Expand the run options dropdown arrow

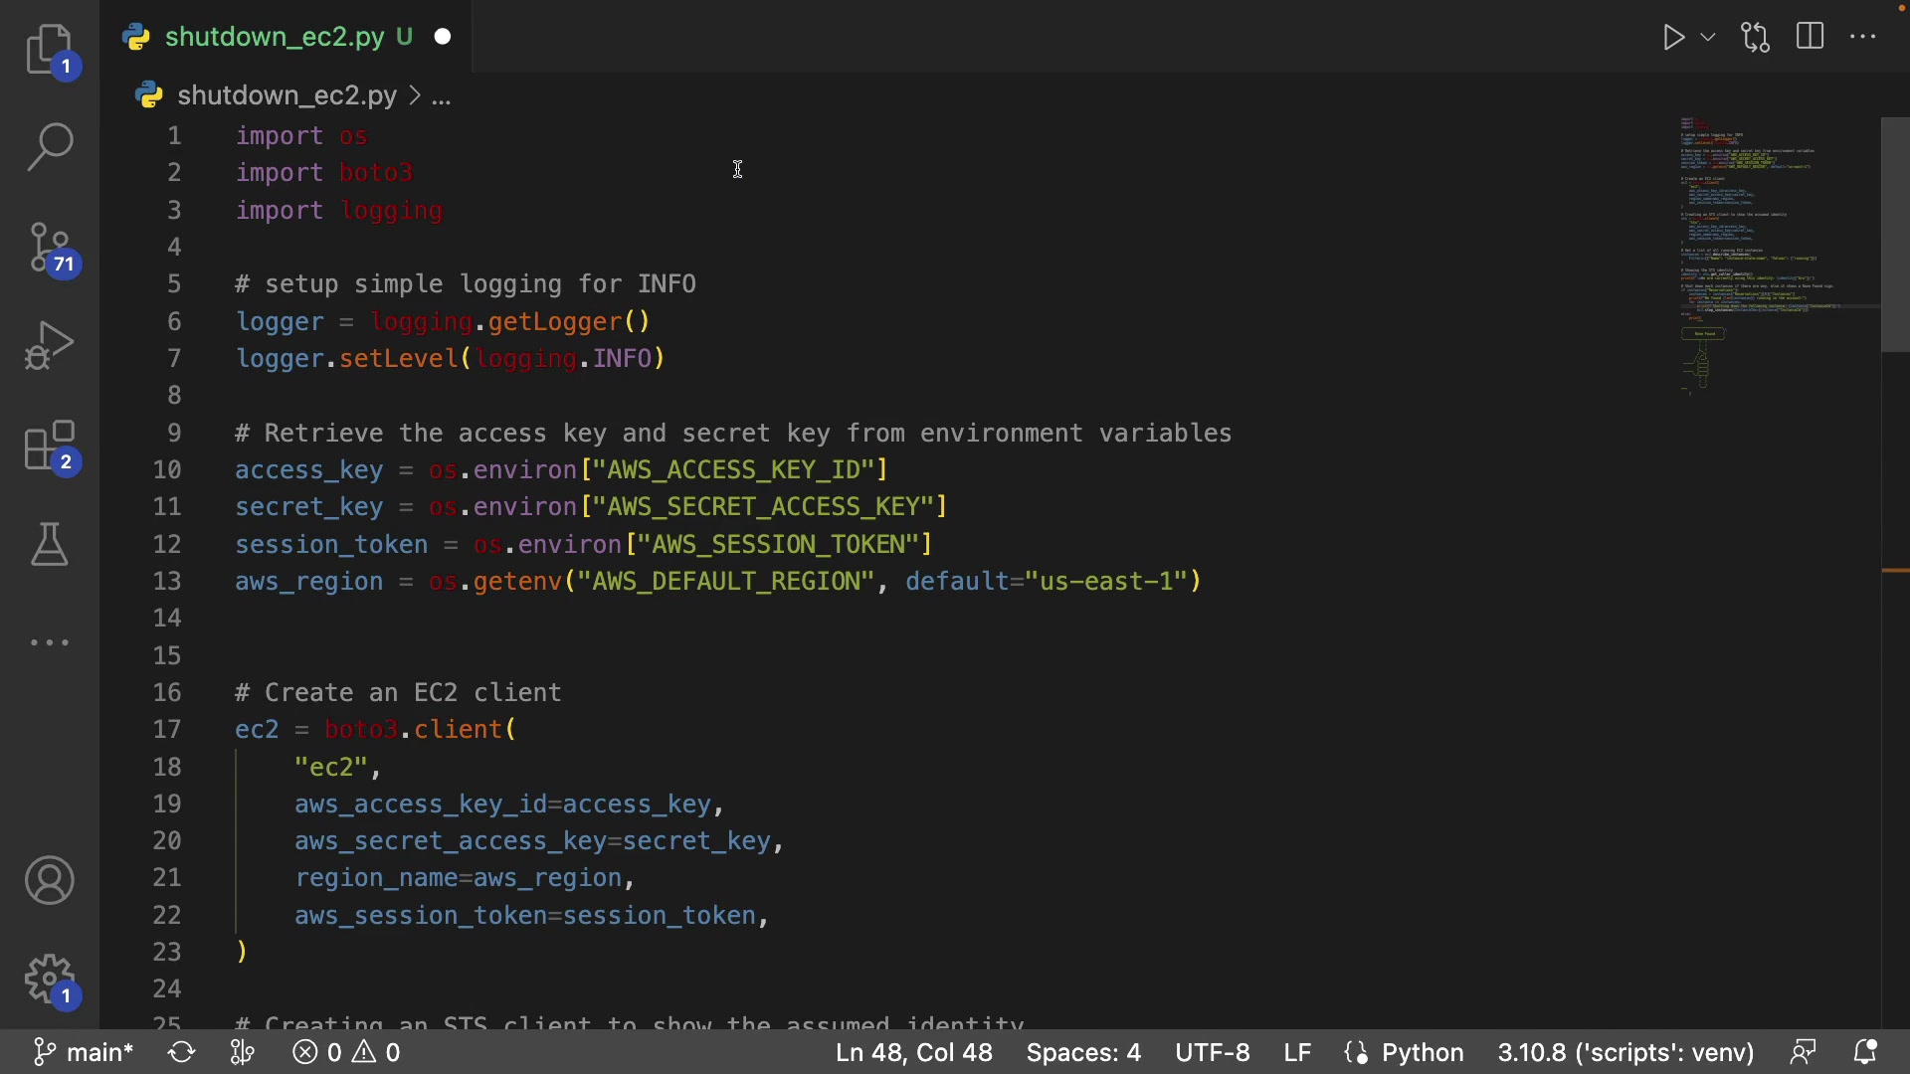coord(1709,38)
